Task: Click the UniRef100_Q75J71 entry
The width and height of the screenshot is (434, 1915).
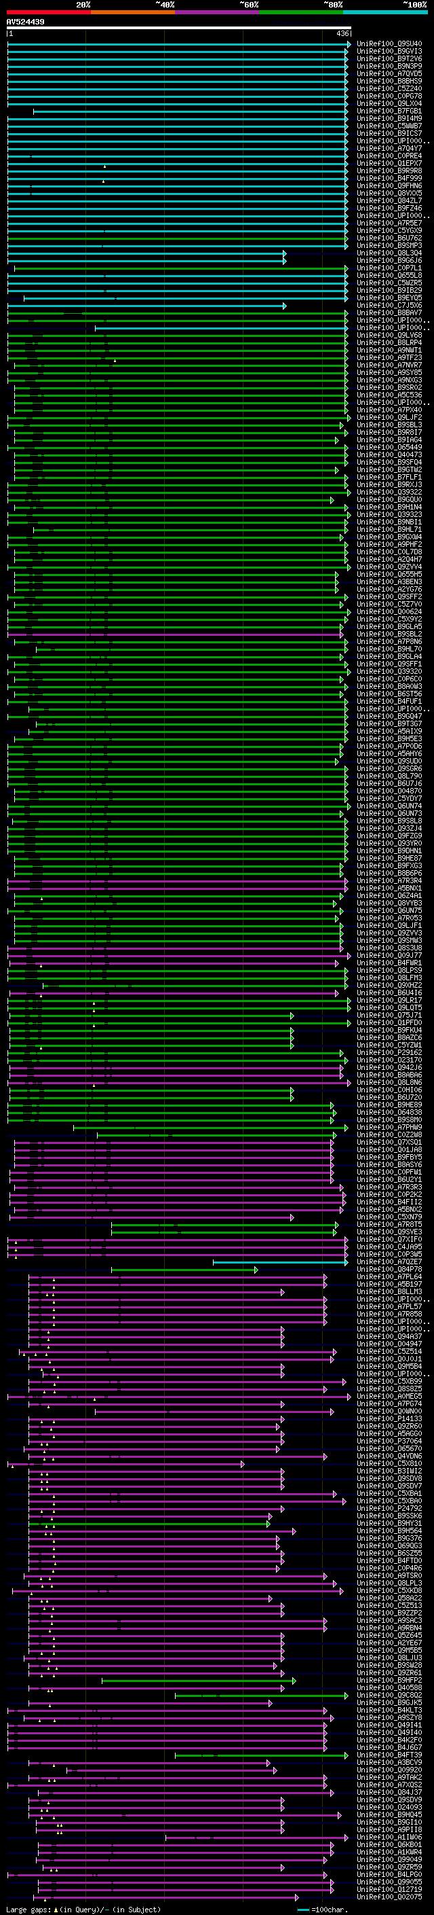Action: 389,1015
